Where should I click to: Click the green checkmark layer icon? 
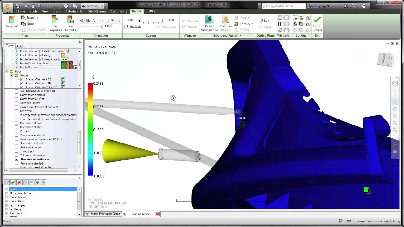13,182
